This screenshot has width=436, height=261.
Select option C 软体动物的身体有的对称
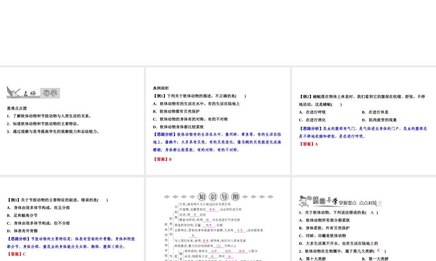point(190,119)
